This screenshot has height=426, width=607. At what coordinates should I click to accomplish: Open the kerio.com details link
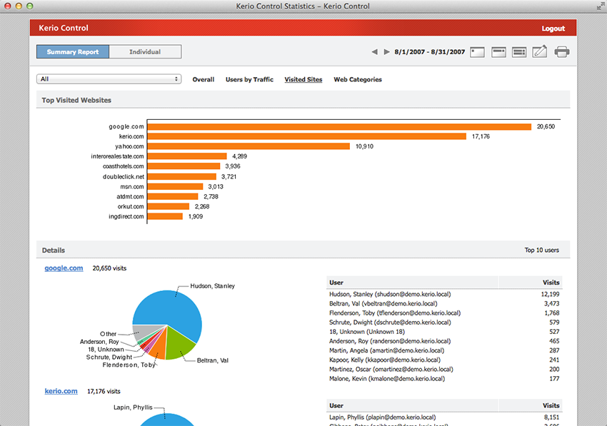pyautogui.click(x=61, y=391)
